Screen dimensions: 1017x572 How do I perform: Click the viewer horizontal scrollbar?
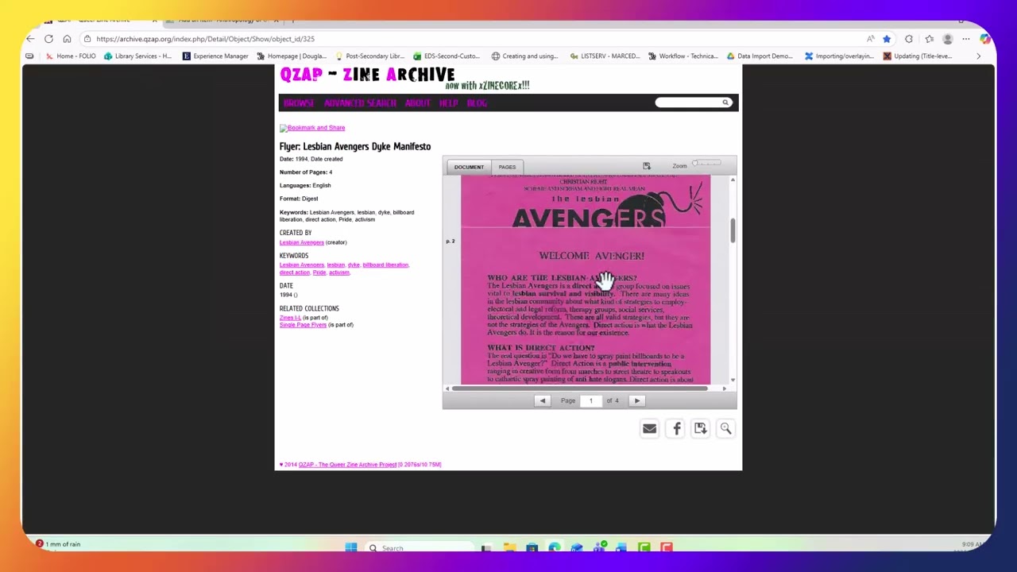click(579, 388)
